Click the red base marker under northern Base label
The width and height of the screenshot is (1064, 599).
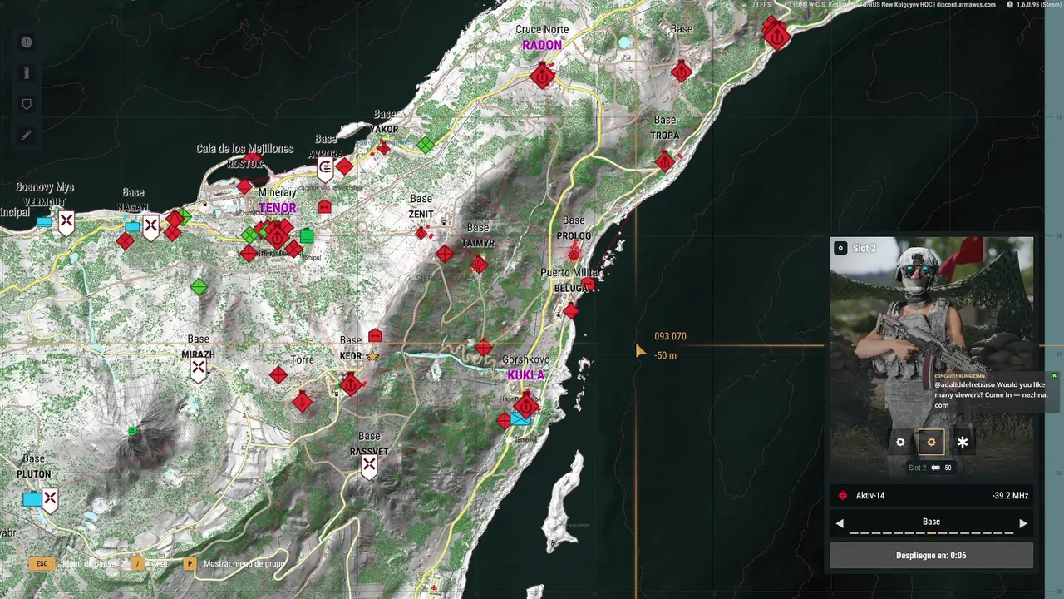coord(682,71)
